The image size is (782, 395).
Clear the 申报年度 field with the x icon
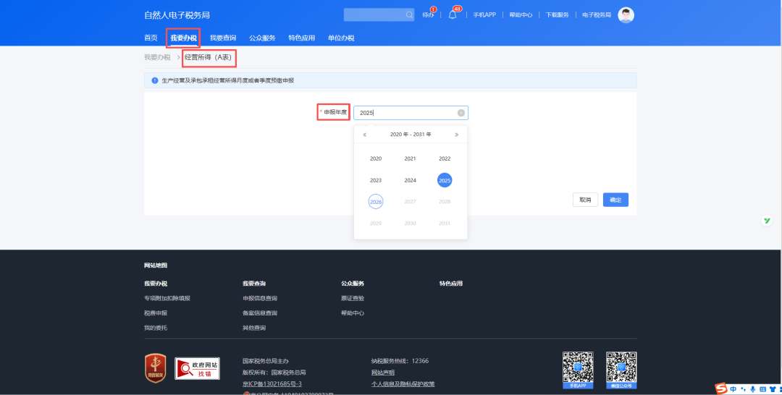[x=461, y=113]
